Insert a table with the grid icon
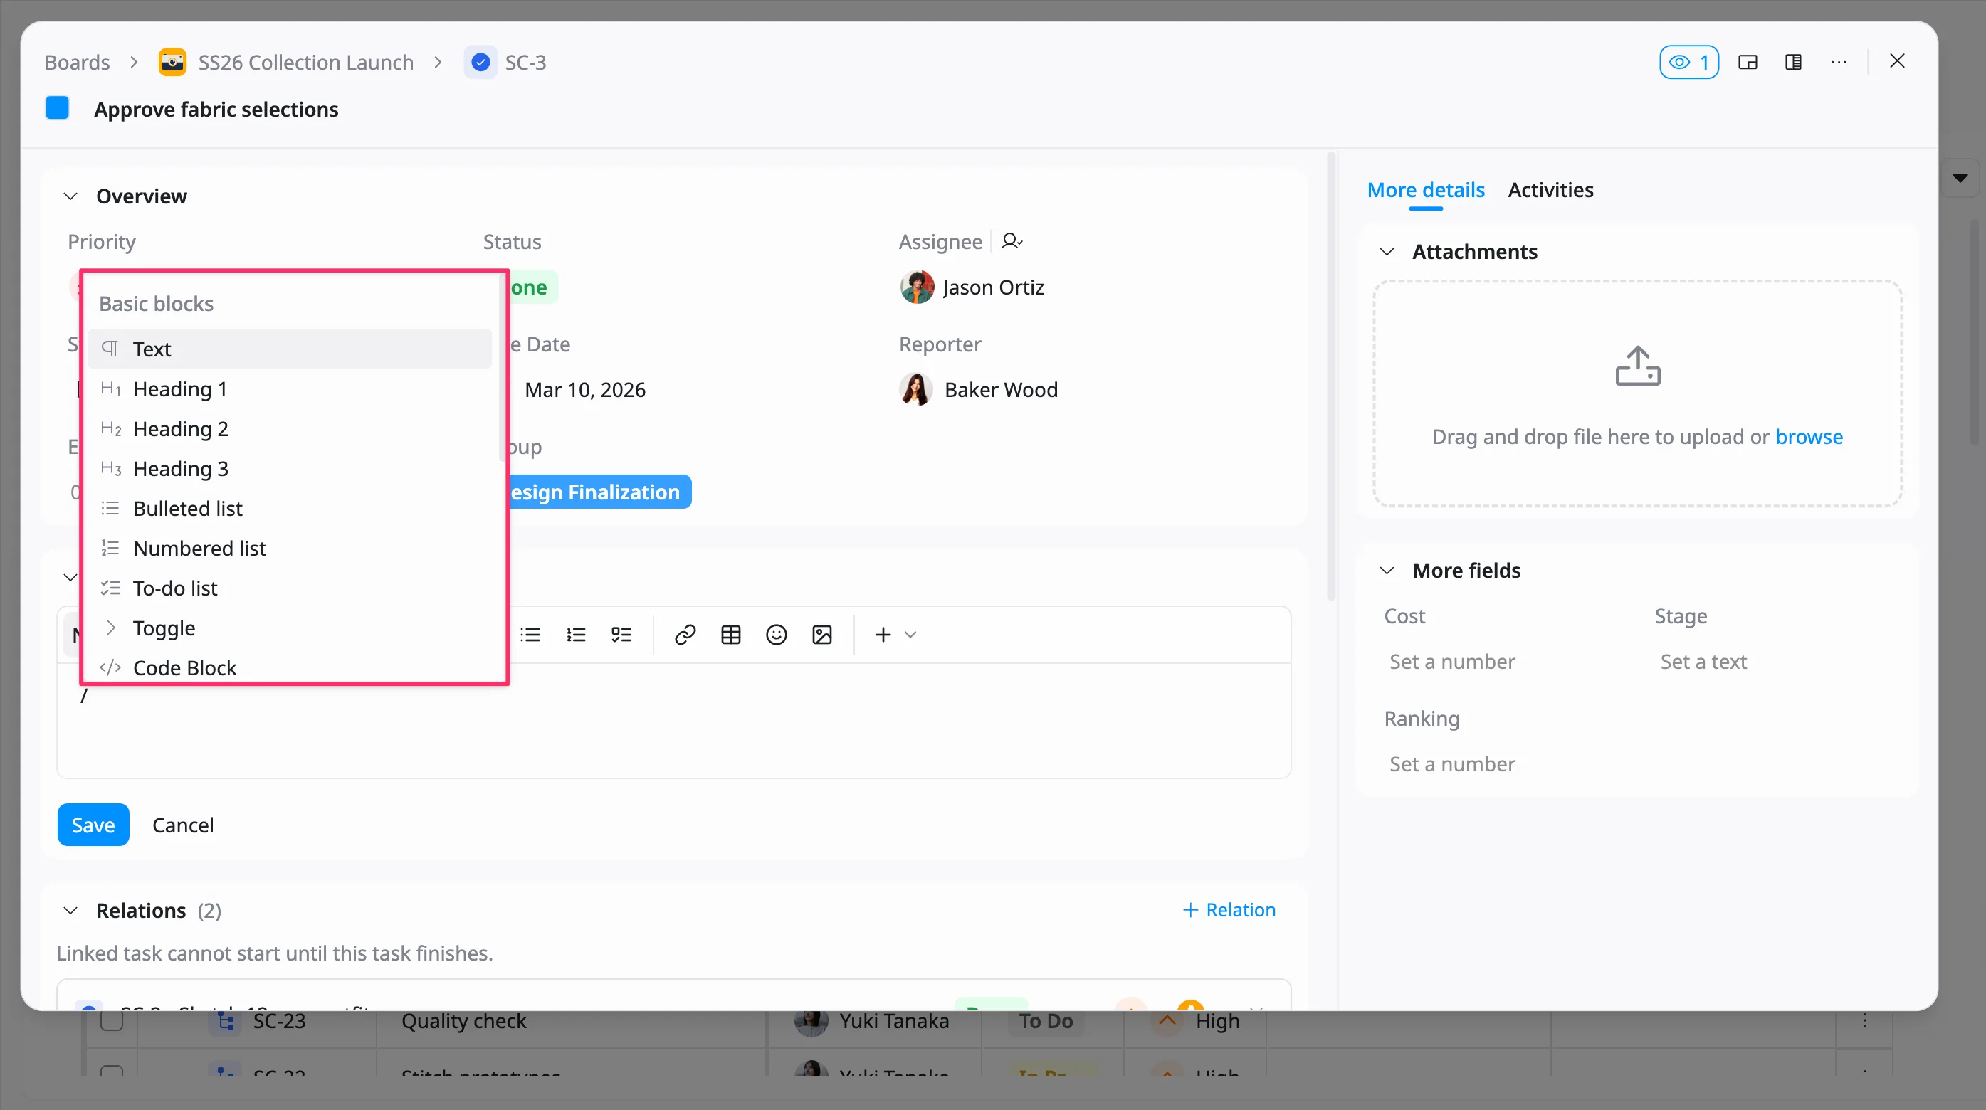The width and height of the screenshot is (1986, 1110). [x=731, y=635]
